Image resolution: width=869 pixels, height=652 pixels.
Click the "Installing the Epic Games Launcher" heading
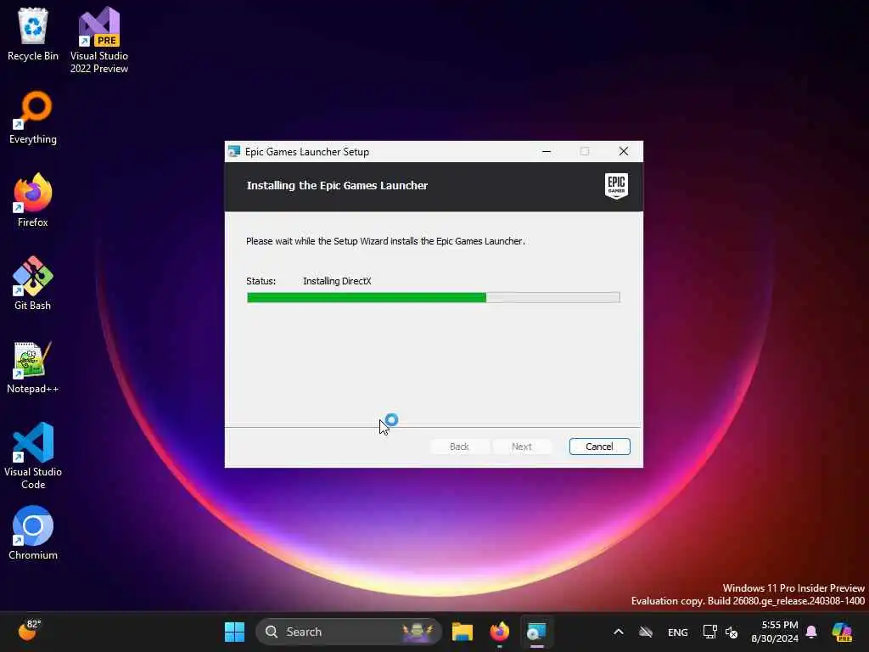(337, 186)
